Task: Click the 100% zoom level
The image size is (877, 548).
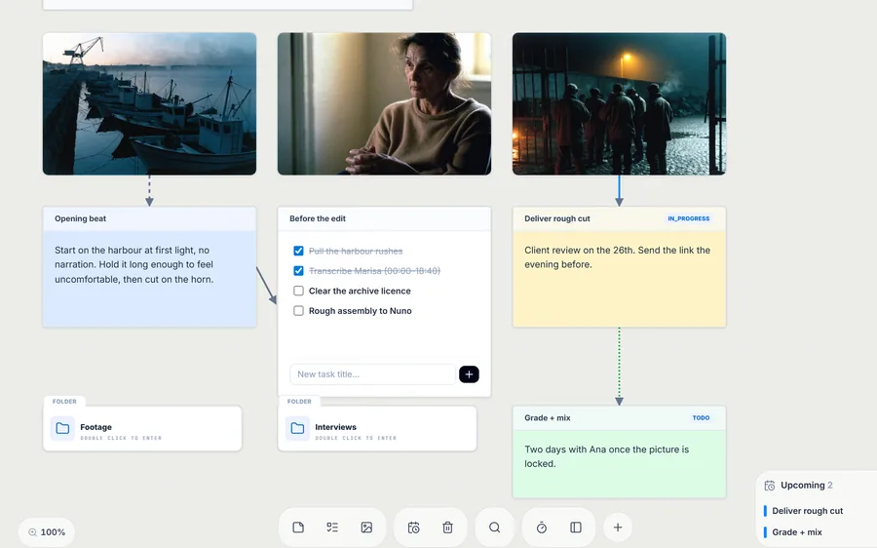Action: (53, 532)
